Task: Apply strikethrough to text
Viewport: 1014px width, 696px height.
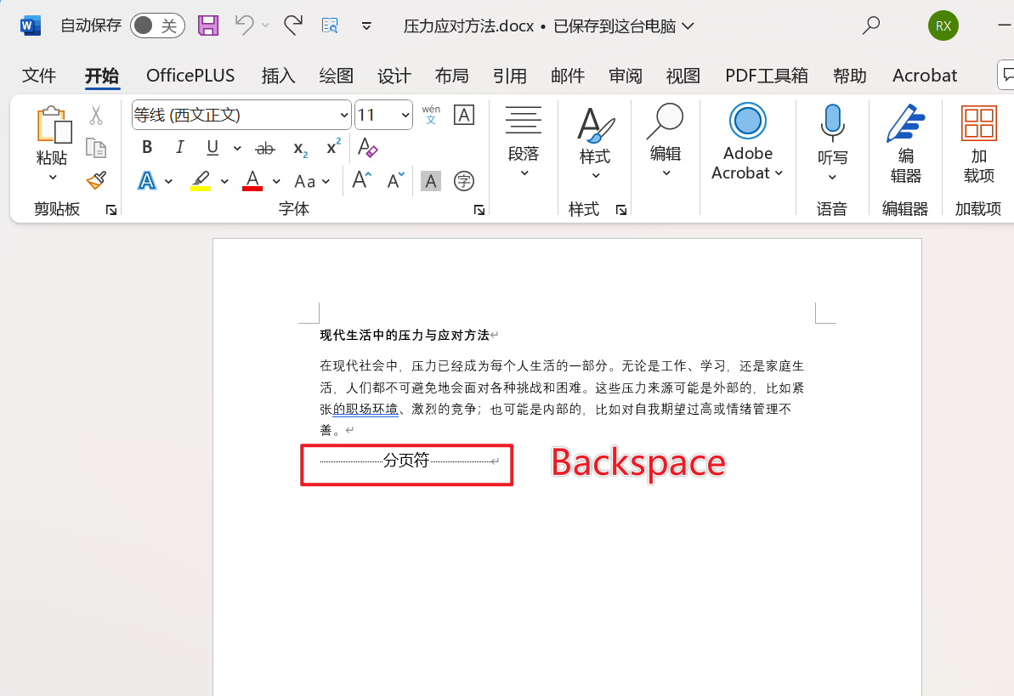Action: tap(264, 148)
